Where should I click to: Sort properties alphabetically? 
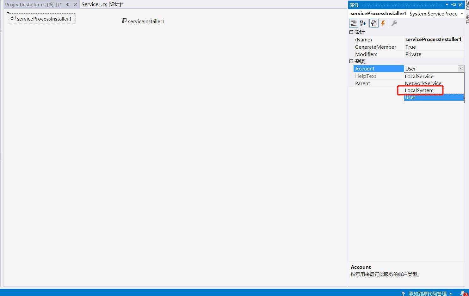pyautogui.click(x=363, y=23)
